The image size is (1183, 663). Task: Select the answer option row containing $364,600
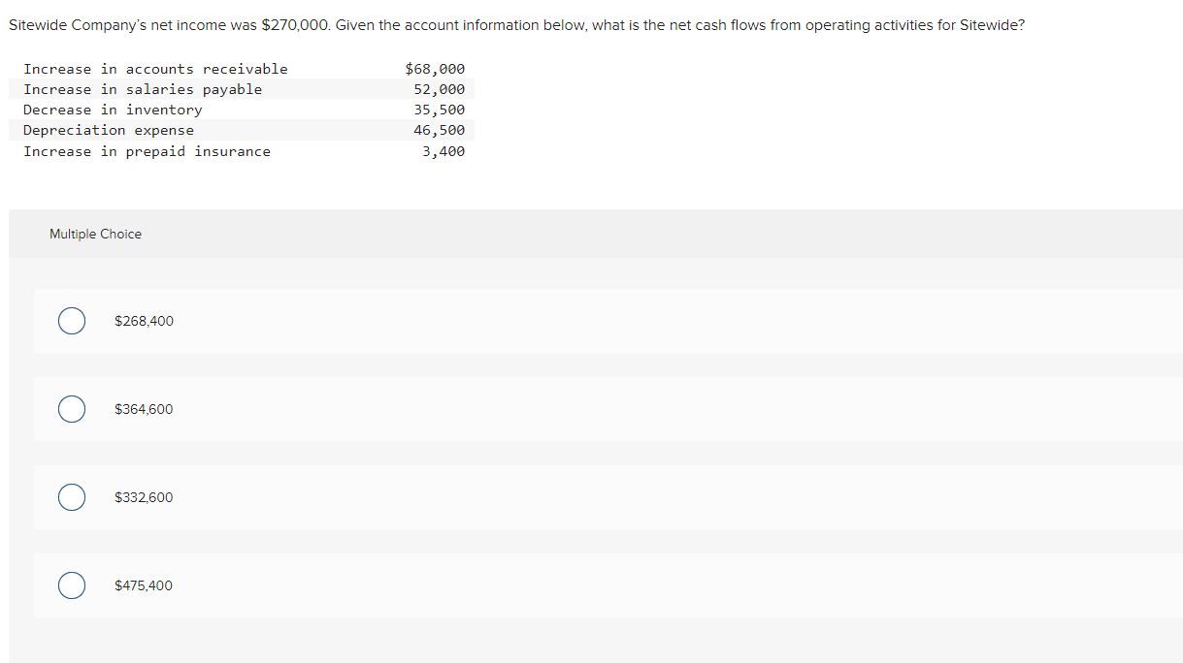tap(388, 409)
